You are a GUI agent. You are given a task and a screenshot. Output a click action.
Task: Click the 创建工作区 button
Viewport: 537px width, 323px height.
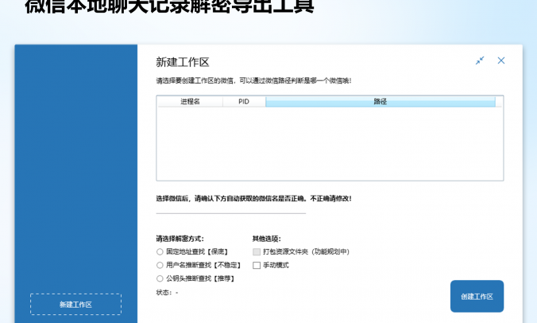point(477,296)
